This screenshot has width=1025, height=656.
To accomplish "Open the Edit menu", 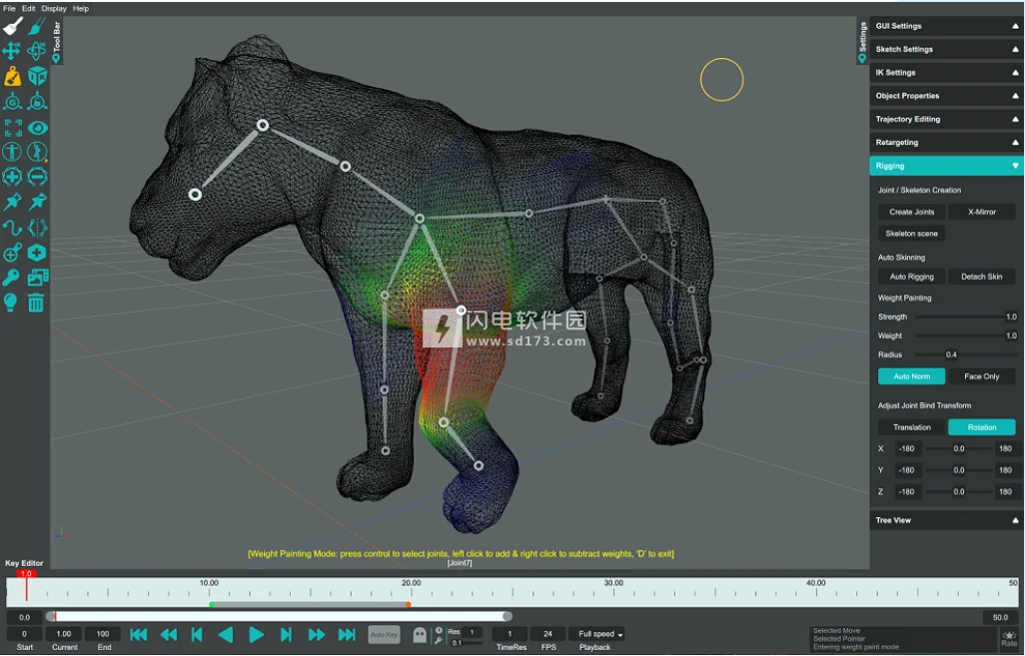I will [29, 9].
